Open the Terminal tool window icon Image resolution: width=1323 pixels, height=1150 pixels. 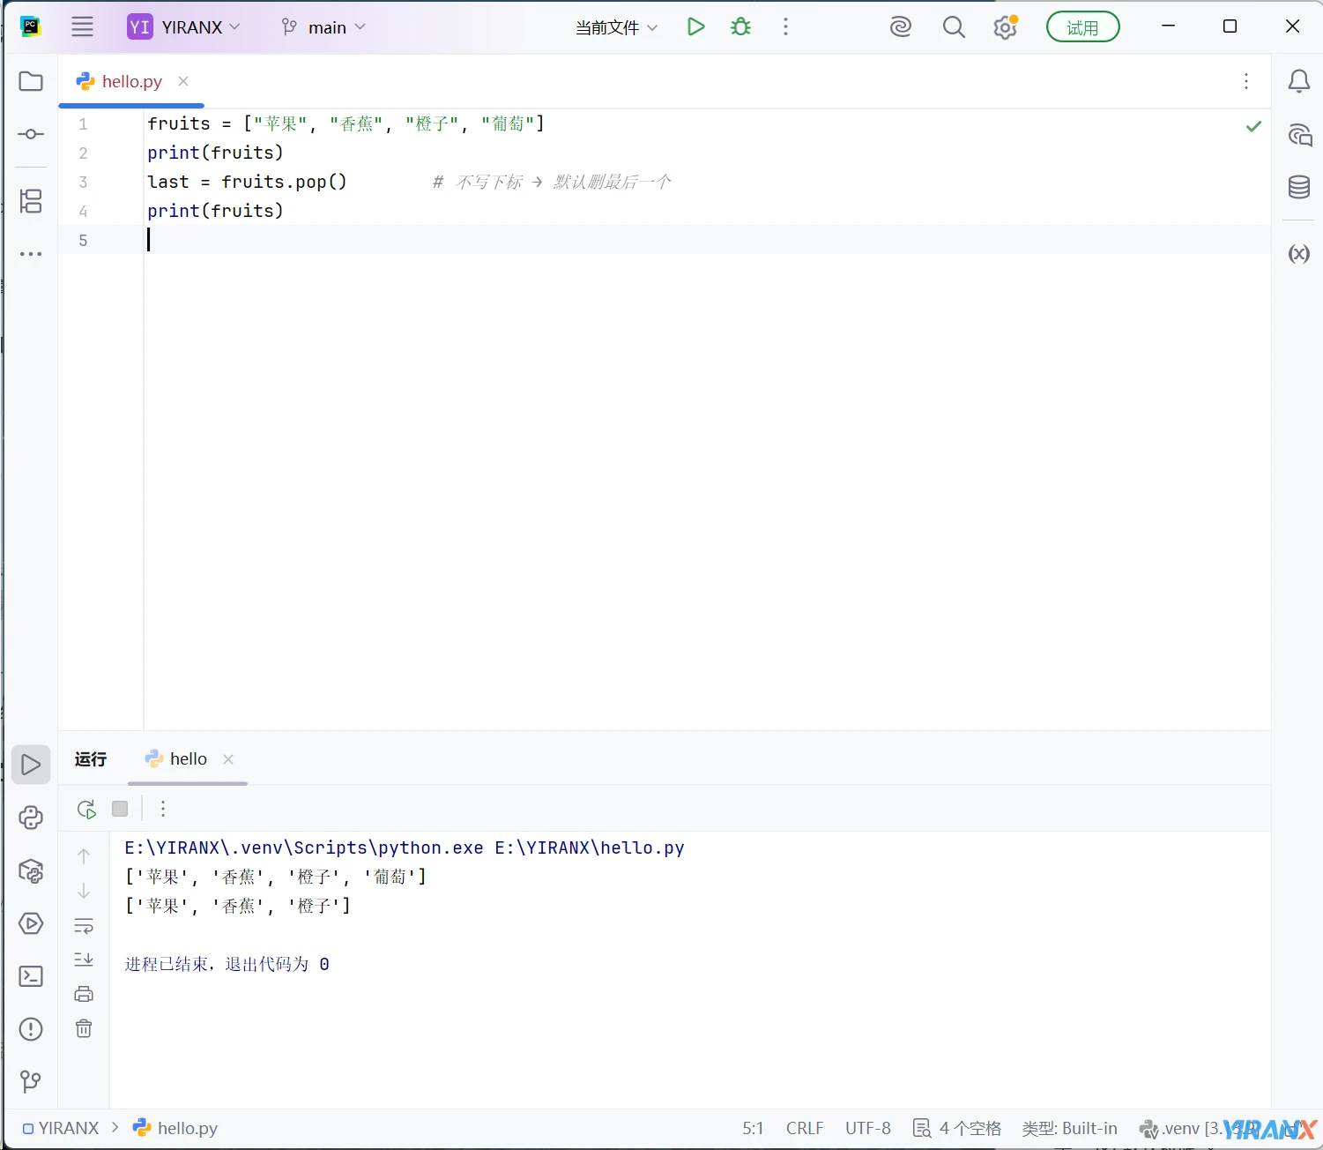pos(31,976)
